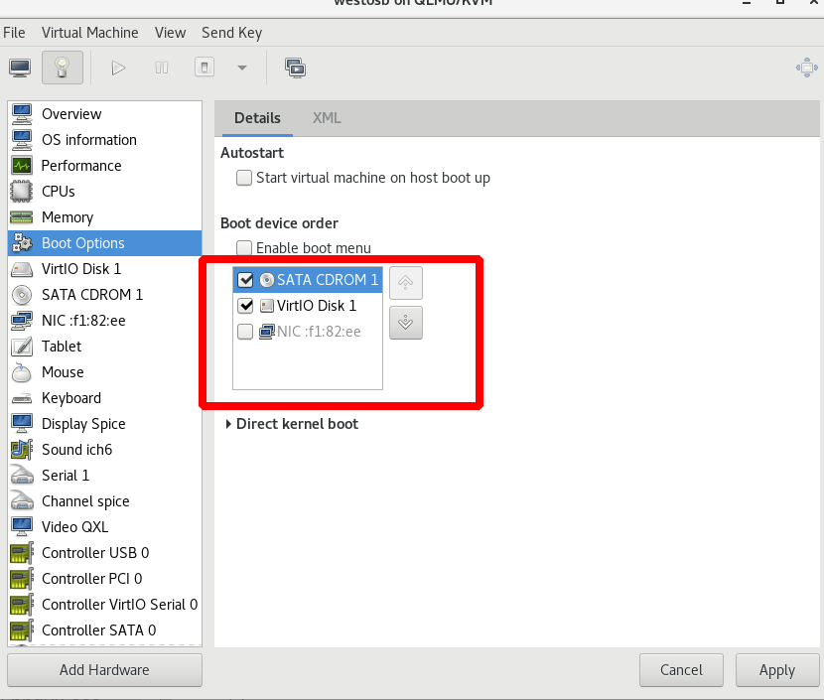824x700 pixels.
Task: Select Tablet in hardware list
Action: click(105, 347)
